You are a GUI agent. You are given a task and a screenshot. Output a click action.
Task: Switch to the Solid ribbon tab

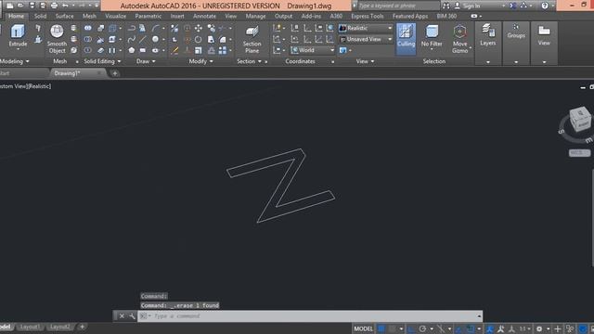[x=40, y=17]
